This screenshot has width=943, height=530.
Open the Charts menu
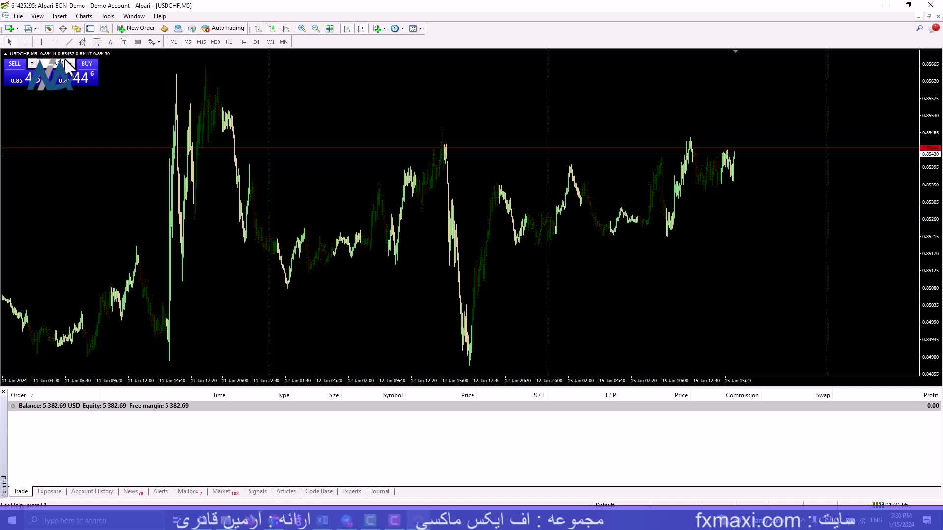click(x=83, y=16)
